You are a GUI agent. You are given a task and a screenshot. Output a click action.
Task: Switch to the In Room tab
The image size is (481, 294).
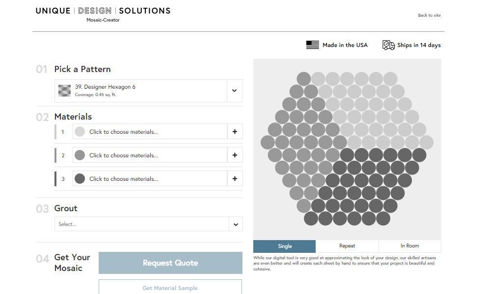pos(409,246)
